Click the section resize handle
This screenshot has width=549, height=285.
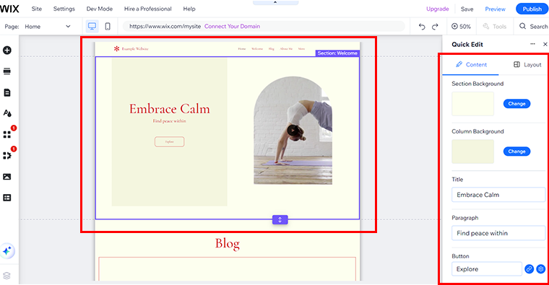(280, 219)
